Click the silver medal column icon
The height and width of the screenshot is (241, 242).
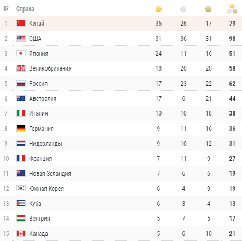(x=183, y=9)
